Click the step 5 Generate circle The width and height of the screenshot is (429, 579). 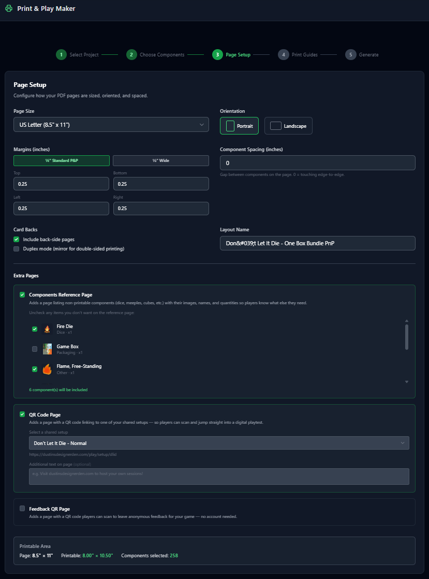tap(350, 54)
